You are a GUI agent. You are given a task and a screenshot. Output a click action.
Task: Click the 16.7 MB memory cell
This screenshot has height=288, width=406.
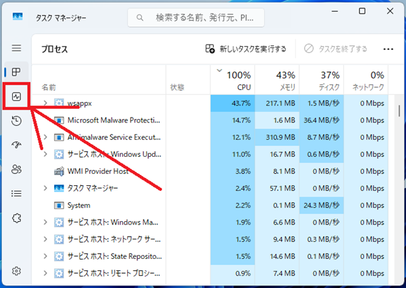tap(277, 154)
